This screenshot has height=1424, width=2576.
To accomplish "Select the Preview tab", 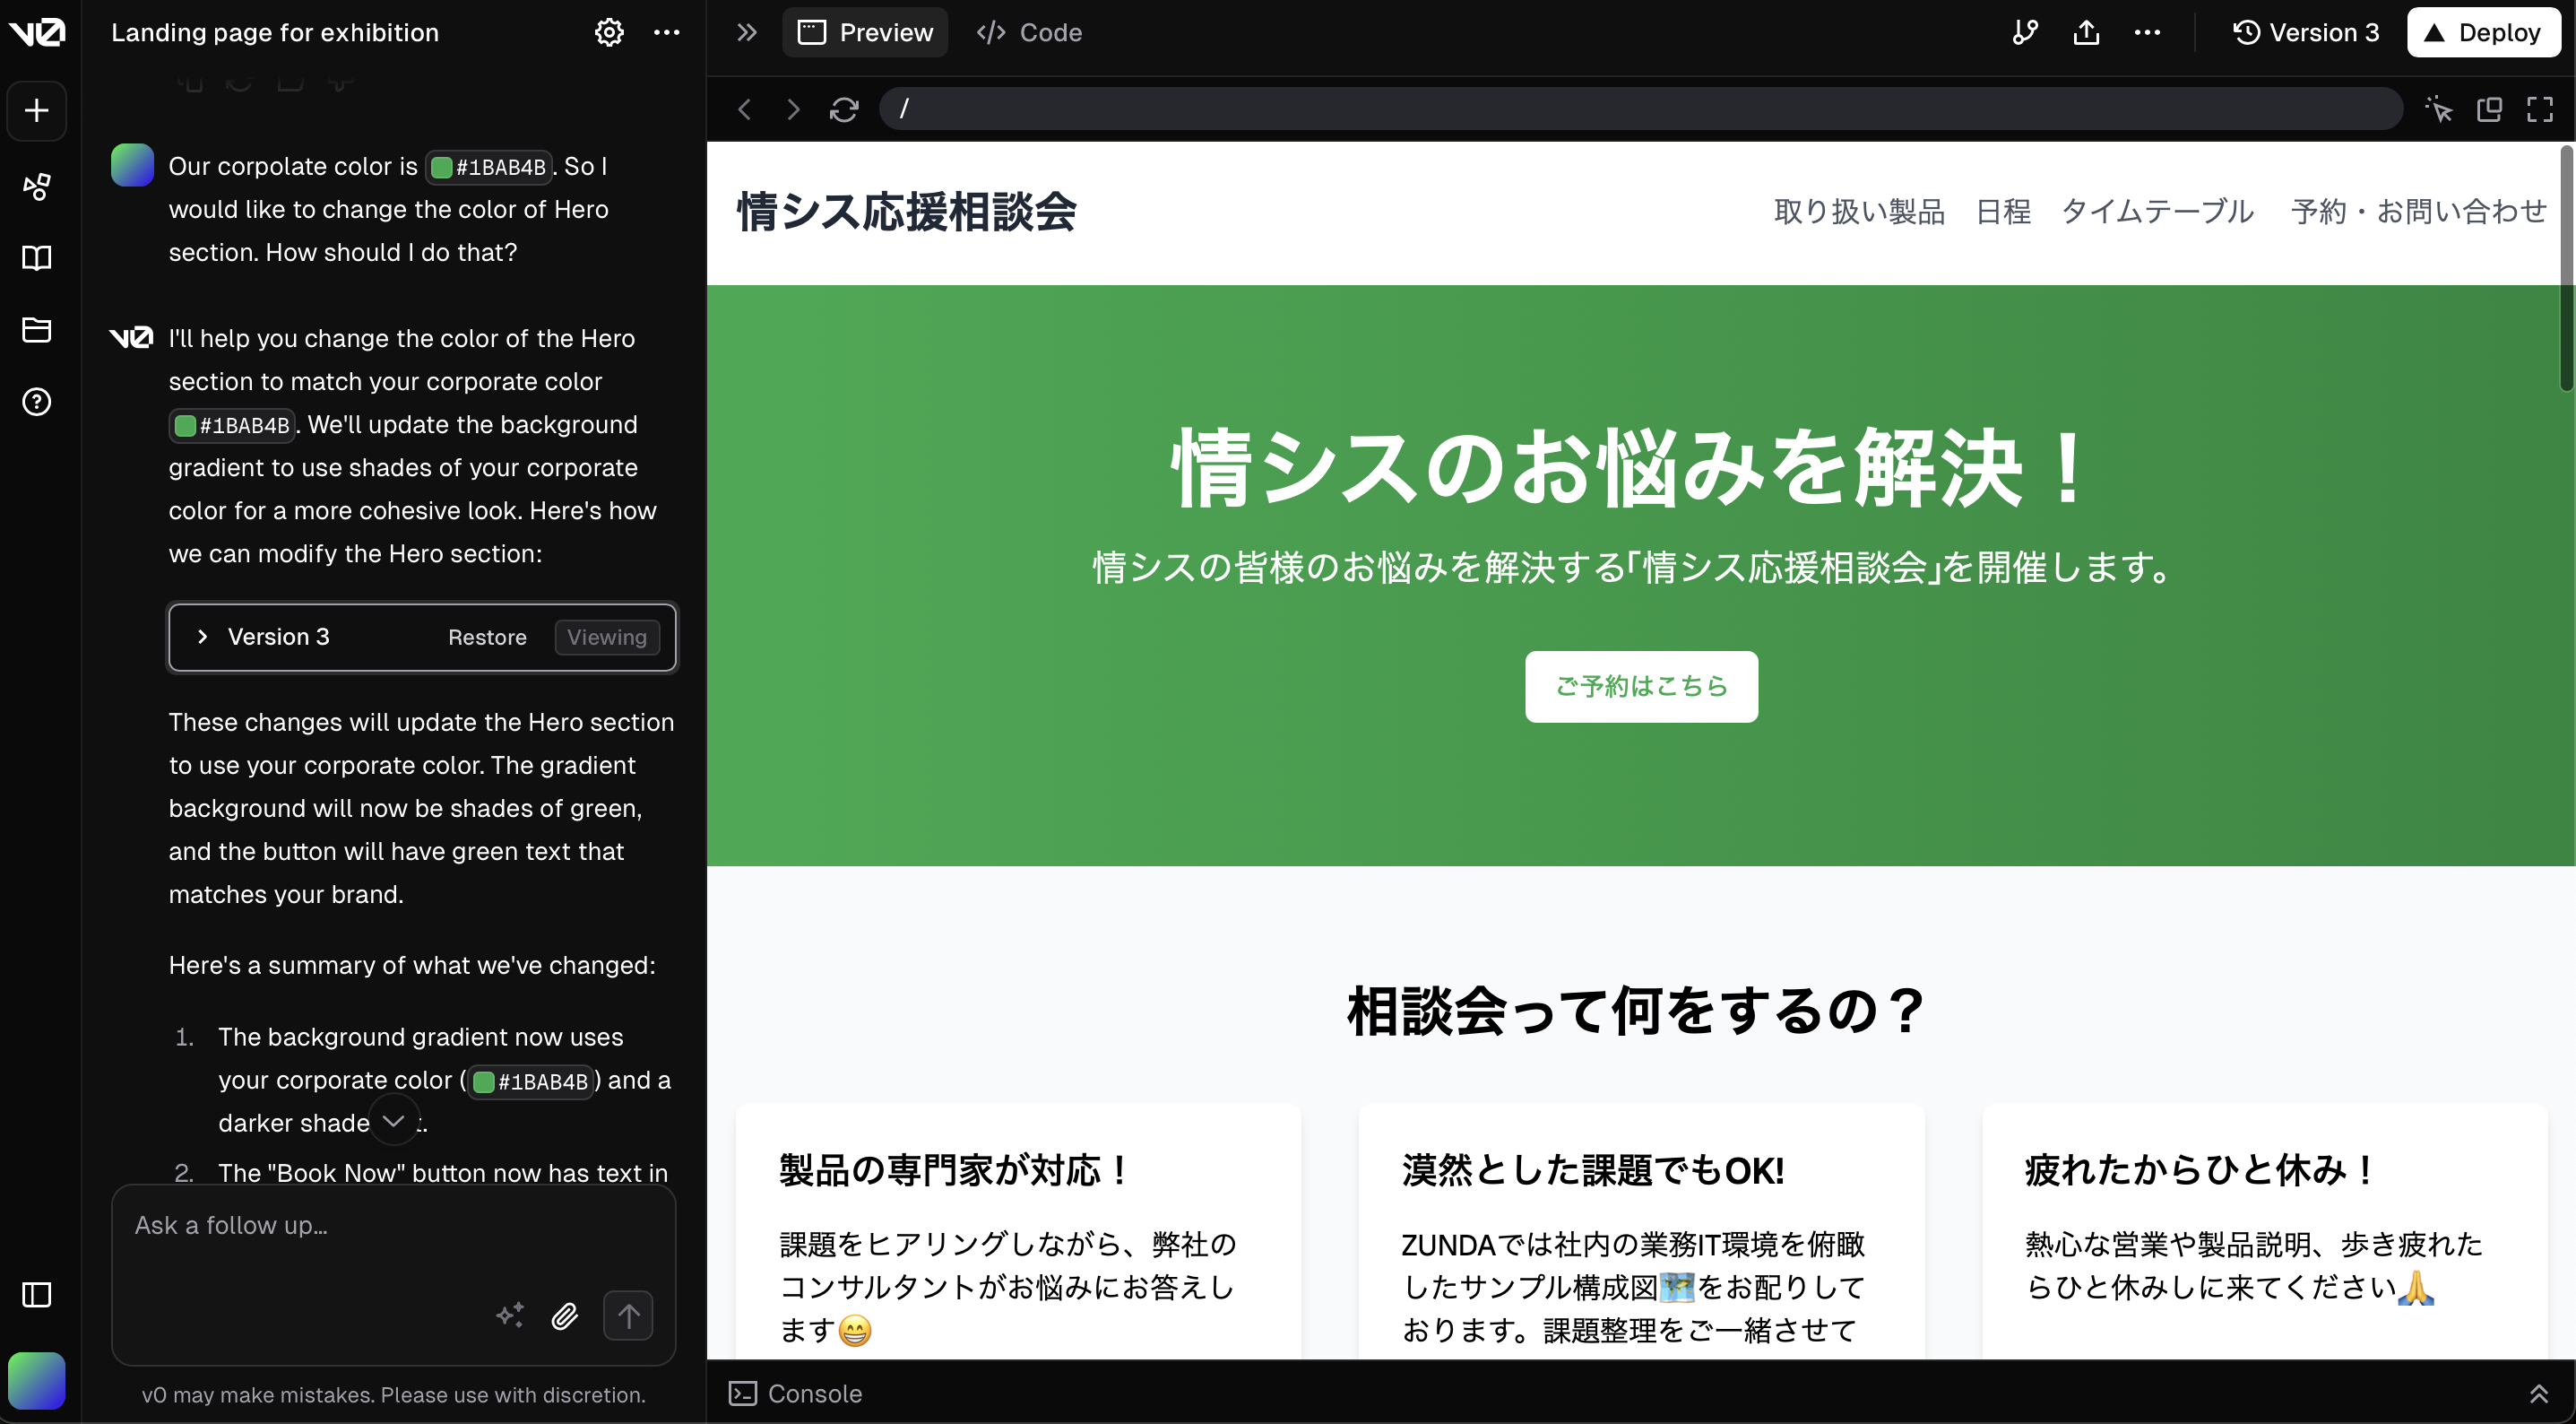I will 865,33.
